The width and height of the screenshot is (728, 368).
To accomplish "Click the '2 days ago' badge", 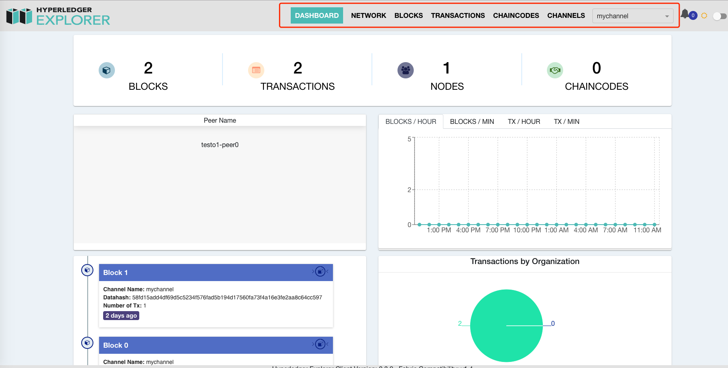I will click(x=121, y=316).
